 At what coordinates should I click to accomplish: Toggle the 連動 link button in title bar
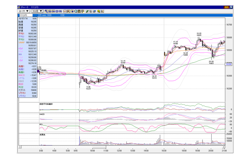227,7
